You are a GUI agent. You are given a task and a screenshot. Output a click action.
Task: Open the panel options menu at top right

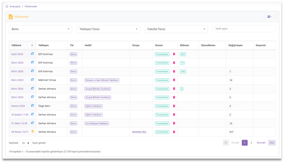click(269, 17)
